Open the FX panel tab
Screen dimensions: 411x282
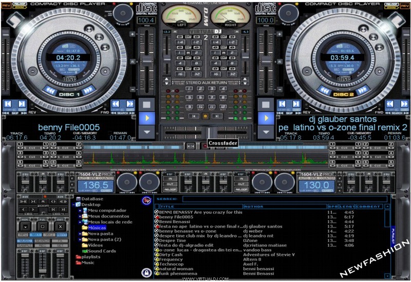60,240
